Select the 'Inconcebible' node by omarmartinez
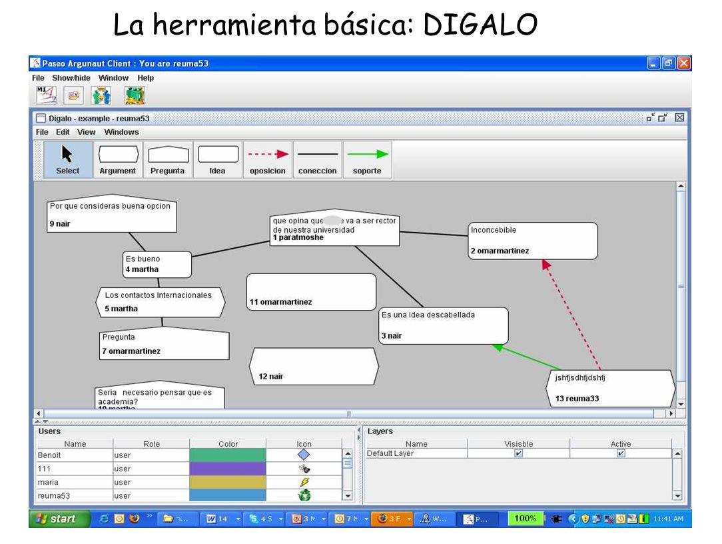Viewport: 722px width, 544px height. [x=533, y=241]
